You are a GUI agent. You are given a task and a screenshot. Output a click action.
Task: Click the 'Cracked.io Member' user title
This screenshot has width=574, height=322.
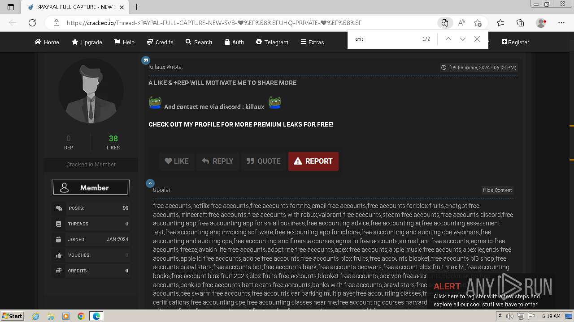pos(91,165)
